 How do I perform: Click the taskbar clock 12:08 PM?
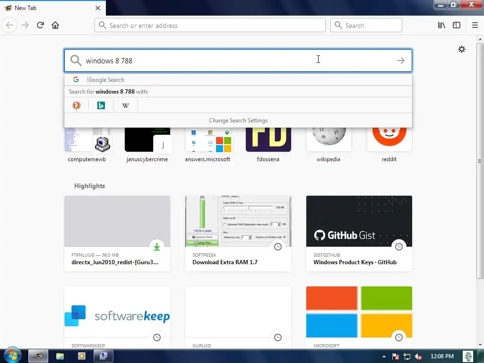[x=442, y=356]
